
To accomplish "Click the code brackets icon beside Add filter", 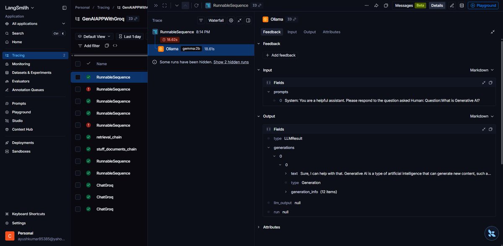I will (x=115, y=46).
